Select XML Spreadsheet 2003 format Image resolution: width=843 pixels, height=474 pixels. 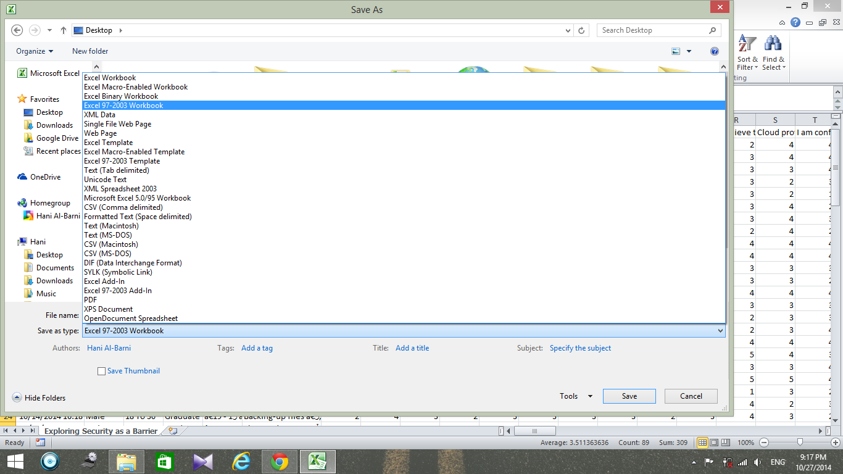(x=404, y=189)
